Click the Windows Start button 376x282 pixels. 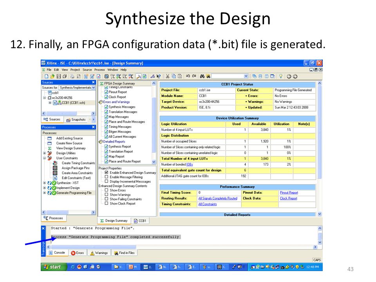[x=53, y=267]
